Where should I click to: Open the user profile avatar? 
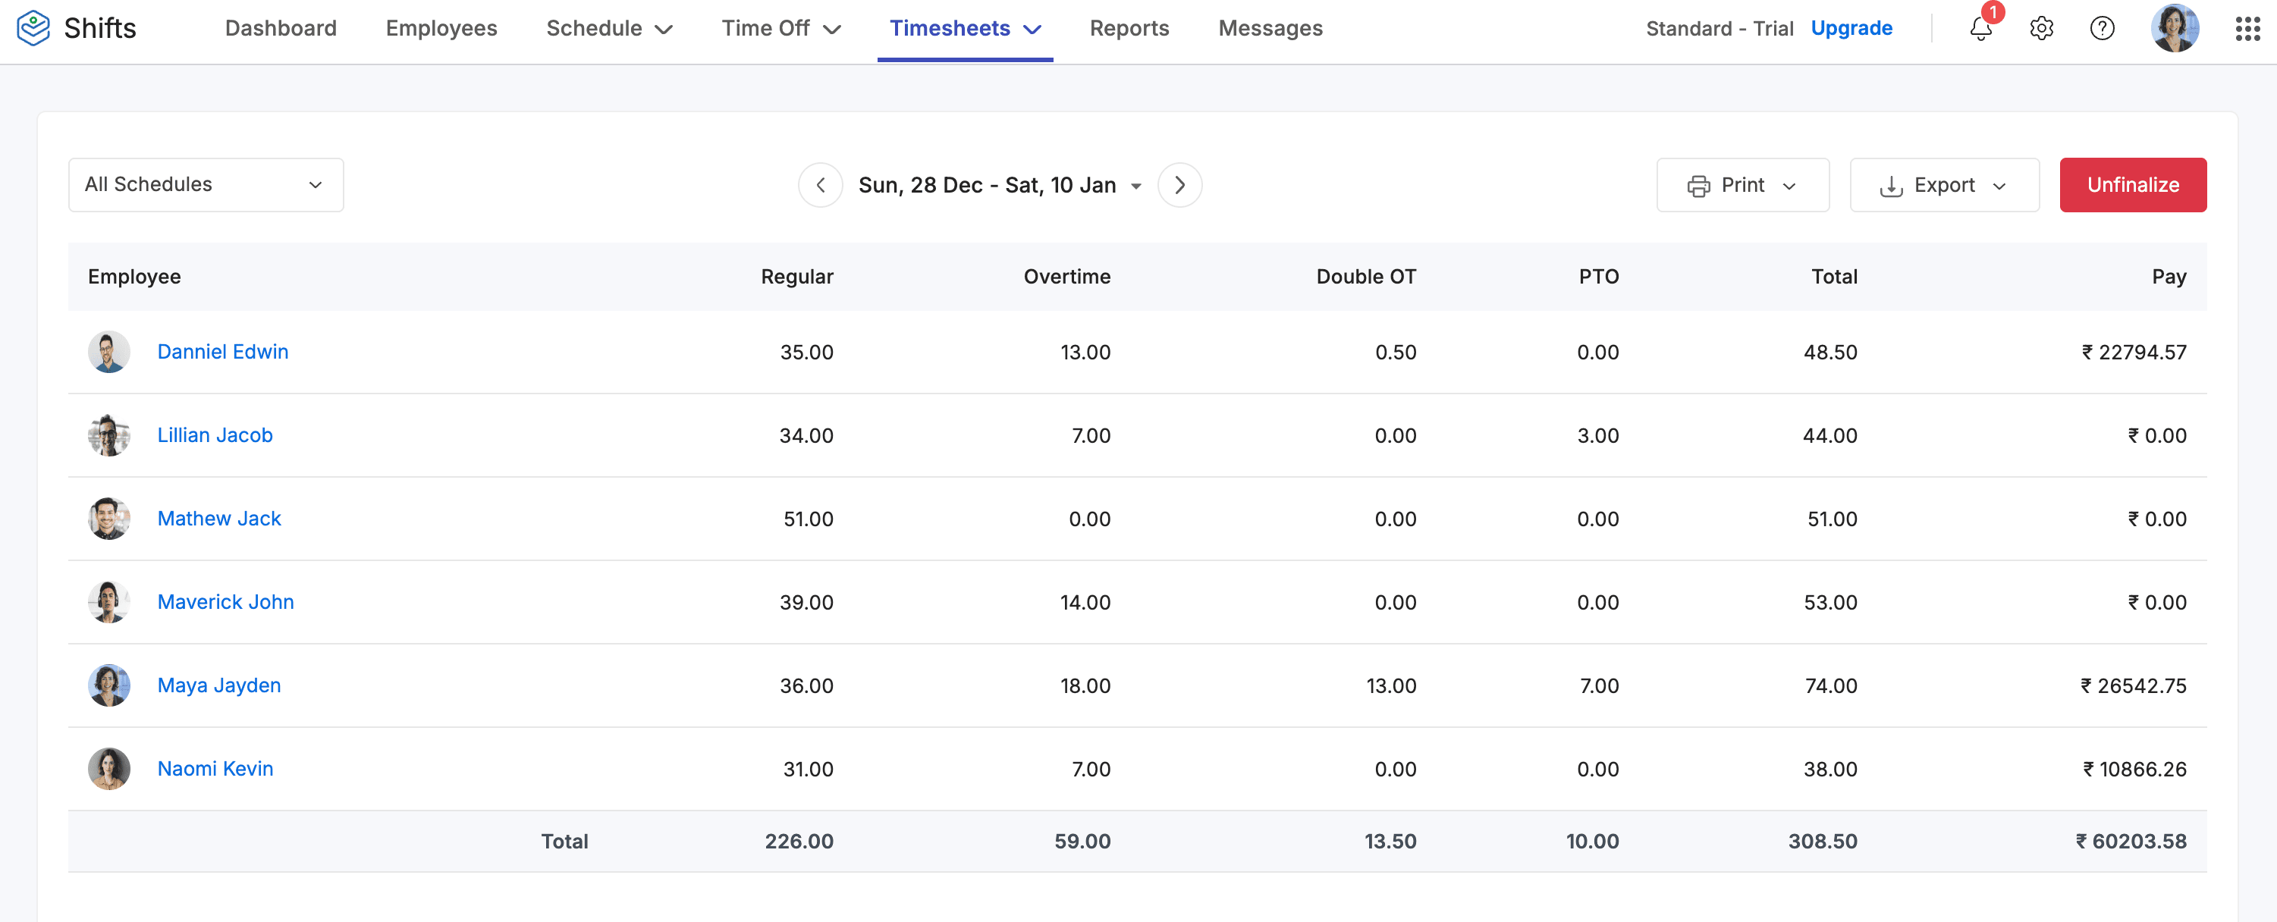tap(2175, 28)
